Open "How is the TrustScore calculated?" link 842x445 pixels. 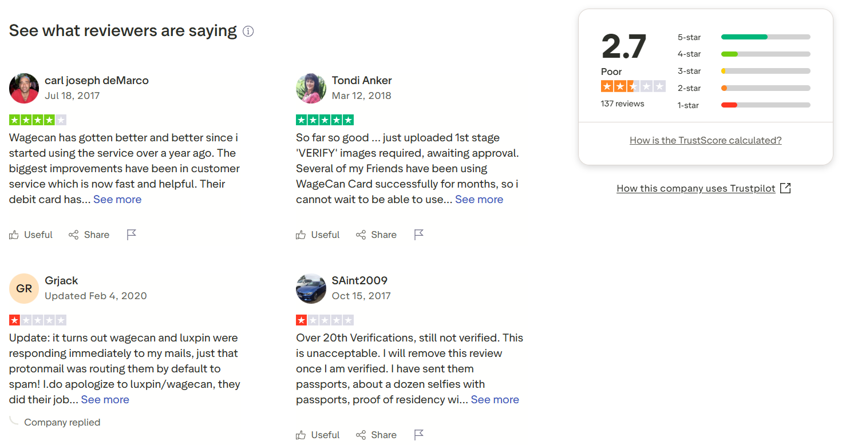click(705, 140)
